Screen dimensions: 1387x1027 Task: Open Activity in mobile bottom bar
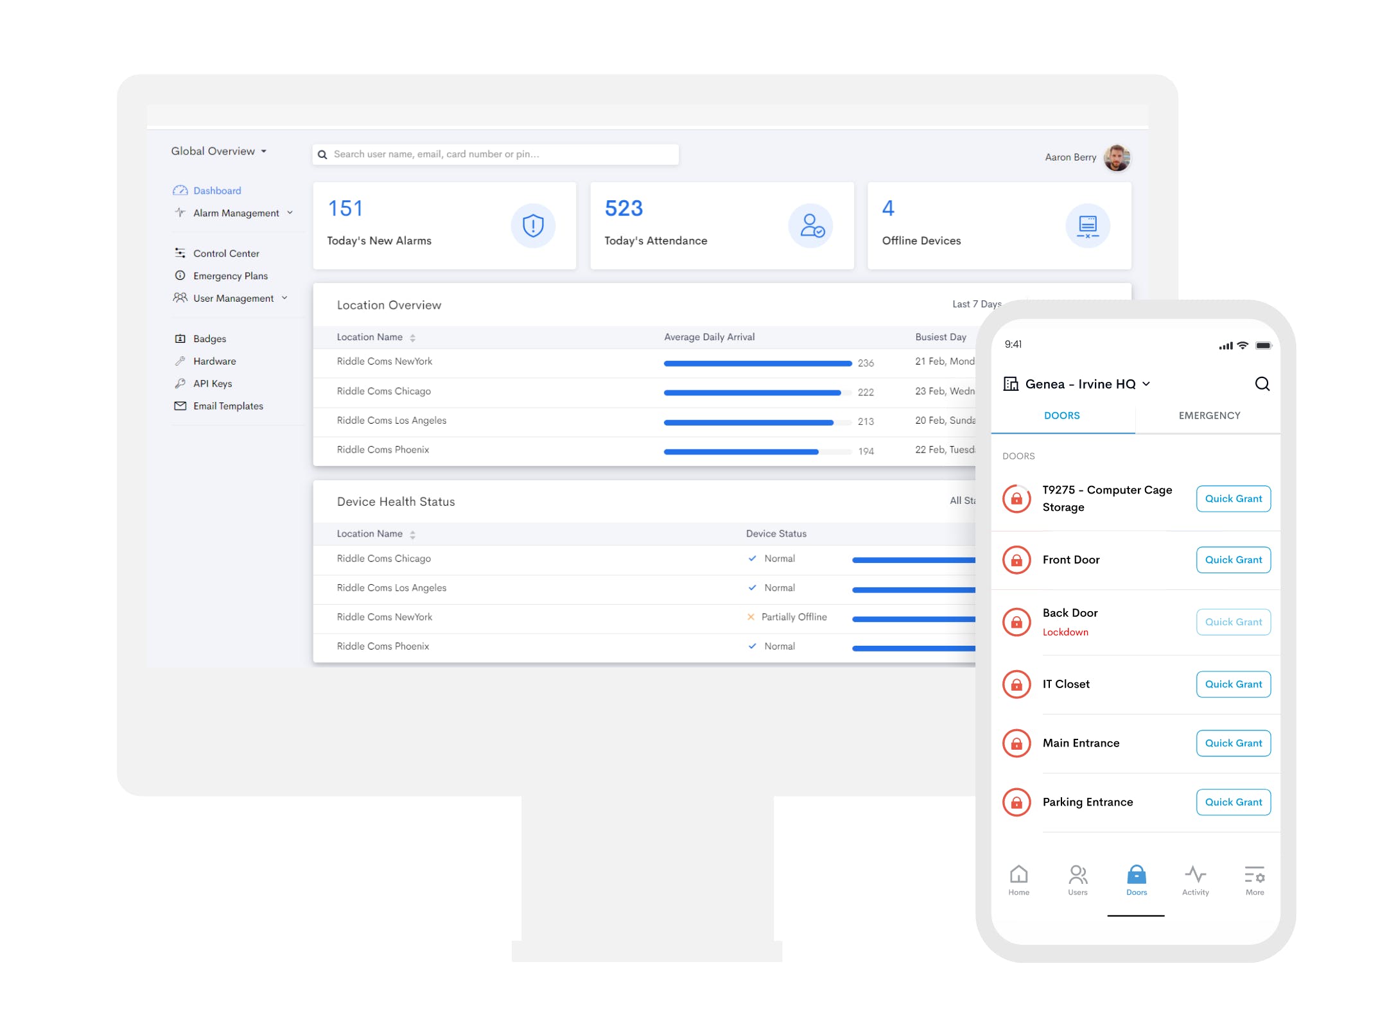coord(1195,880)
